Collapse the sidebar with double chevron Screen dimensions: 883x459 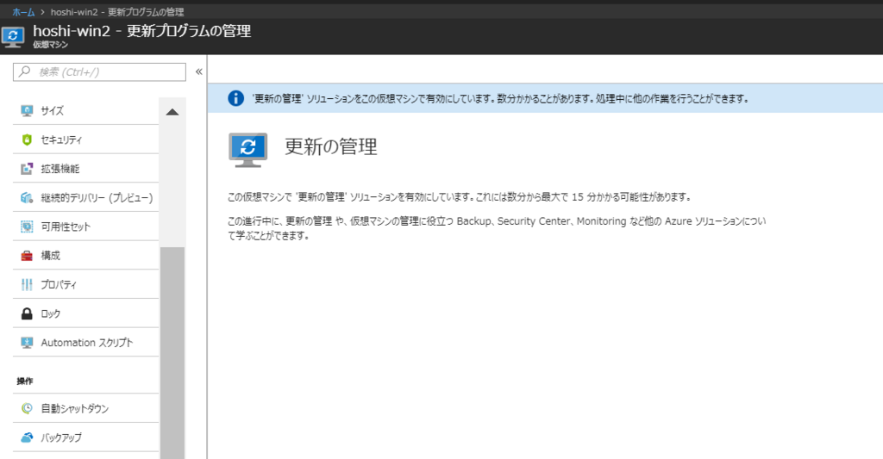tap(199, 71)
